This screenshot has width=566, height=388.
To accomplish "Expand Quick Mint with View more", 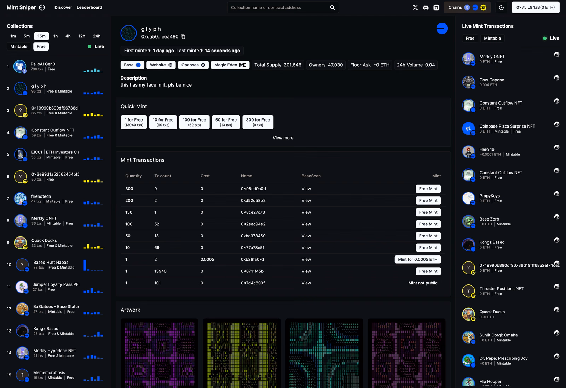I will pyautogui.click(x=283, y=138).
